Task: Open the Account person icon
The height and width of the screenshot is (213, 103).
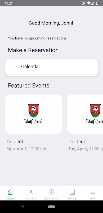Action: coord(31,192)
